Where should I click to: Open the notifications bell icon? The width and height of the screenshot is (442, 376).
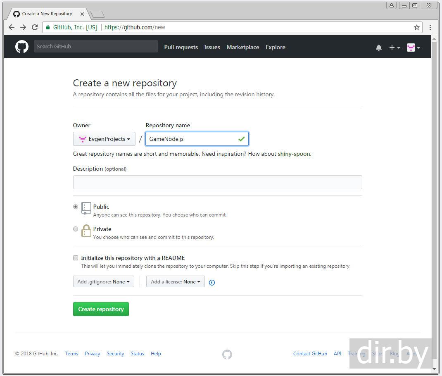[x=378, y=48]
